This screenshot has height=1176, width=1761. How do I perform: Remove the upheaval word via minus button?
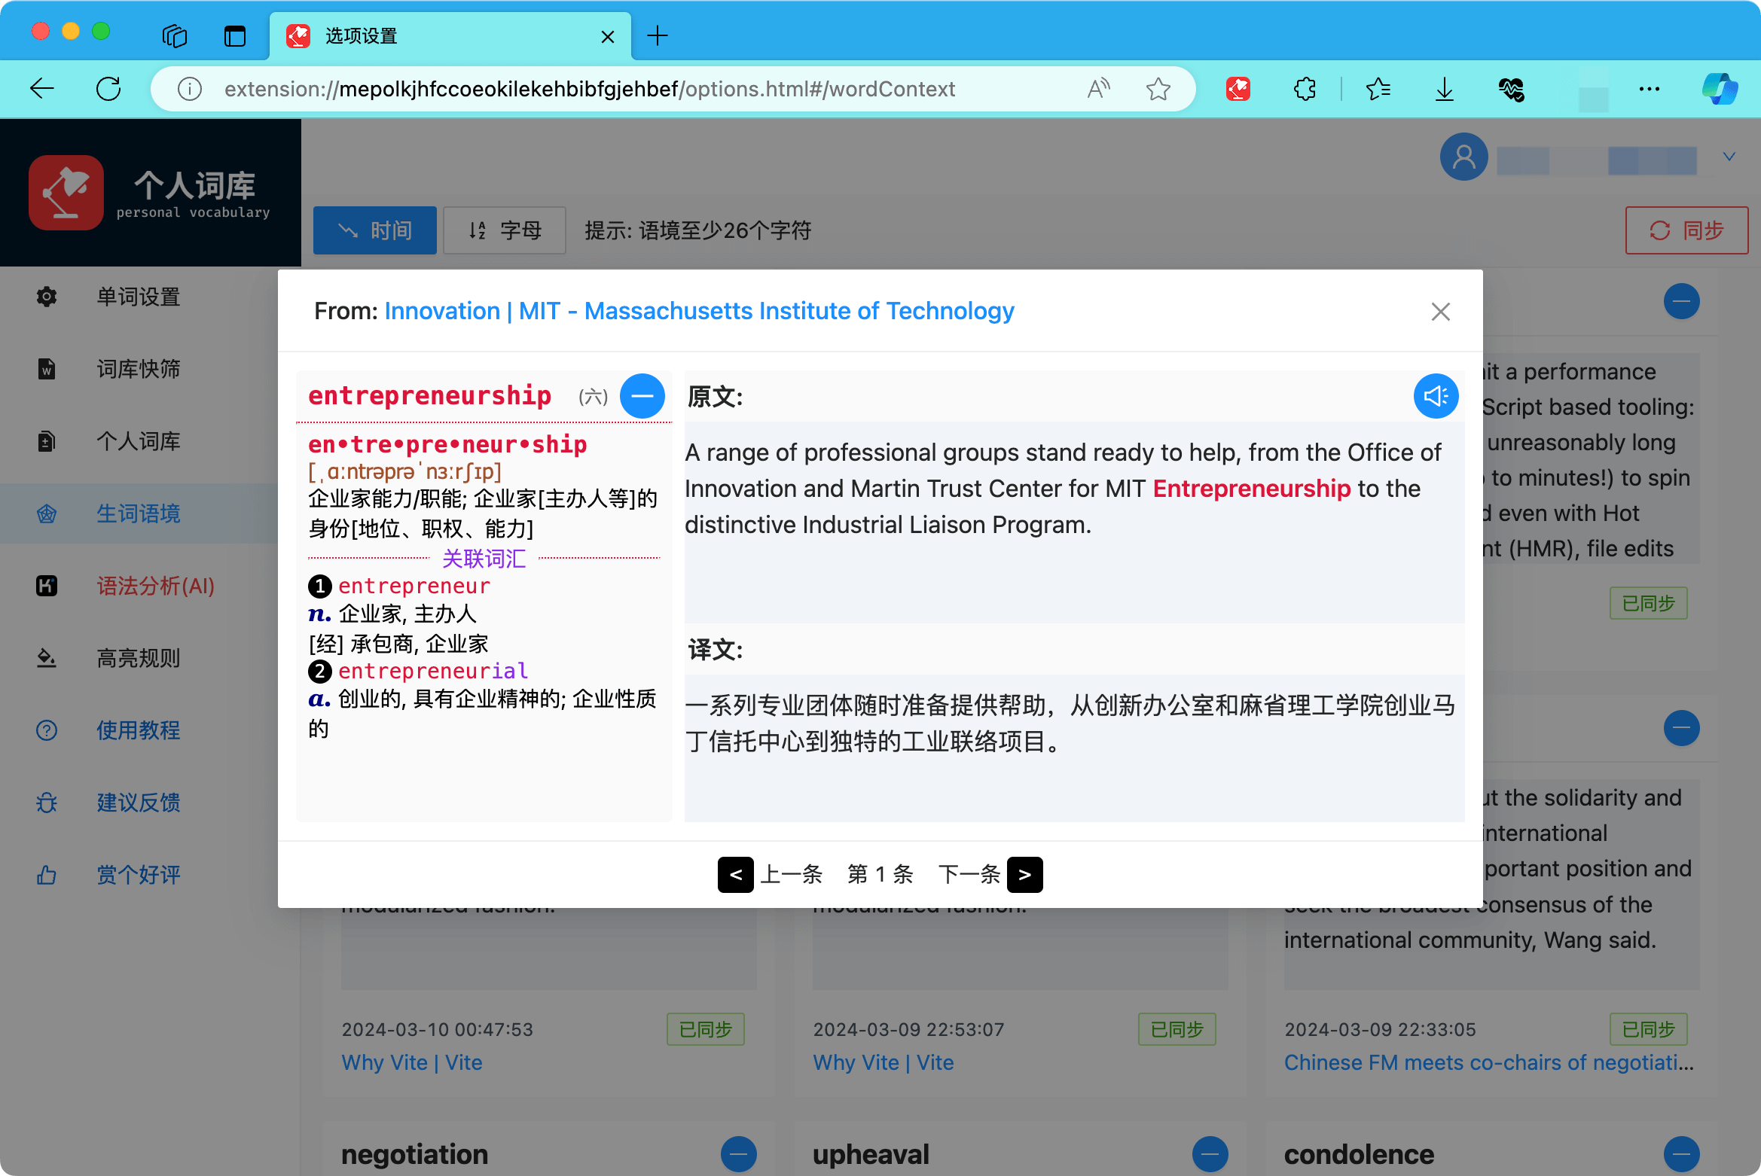point(1210,1153)
